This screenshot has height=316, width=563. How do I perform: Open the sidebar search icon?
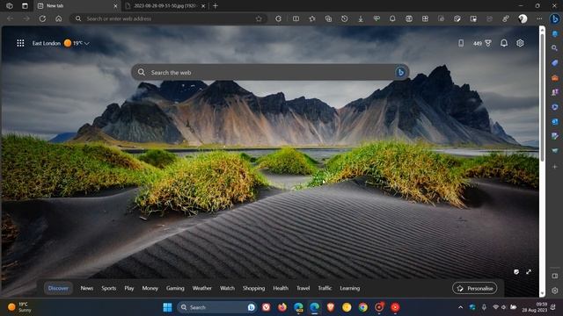point(555,47)
